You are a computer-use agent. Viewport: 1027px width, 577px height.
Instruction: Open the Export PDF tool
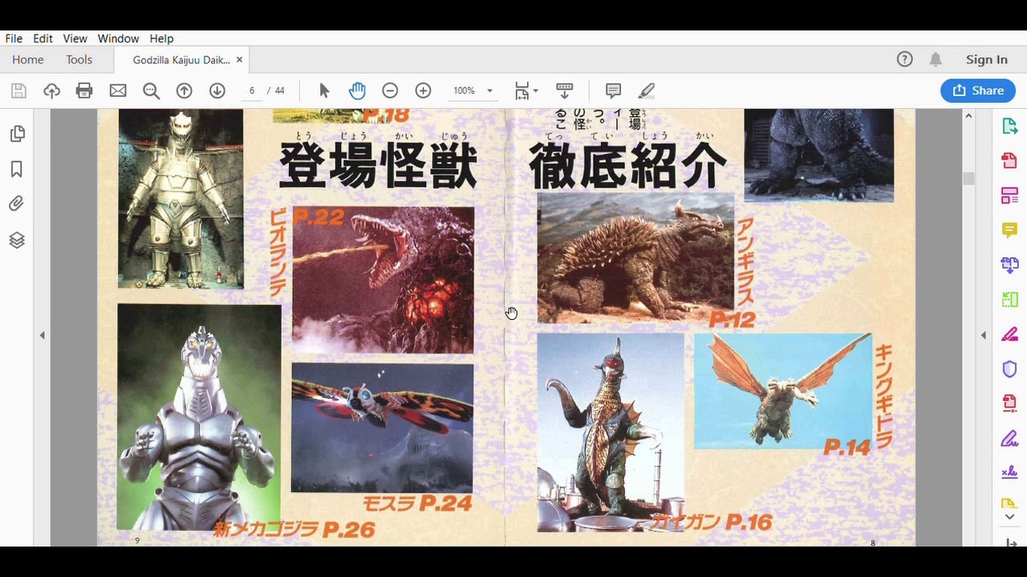[1009, 126]
